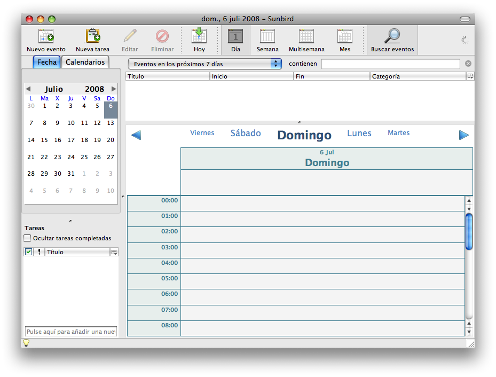Click the toolbar toggle pill button

coord(464,19)
